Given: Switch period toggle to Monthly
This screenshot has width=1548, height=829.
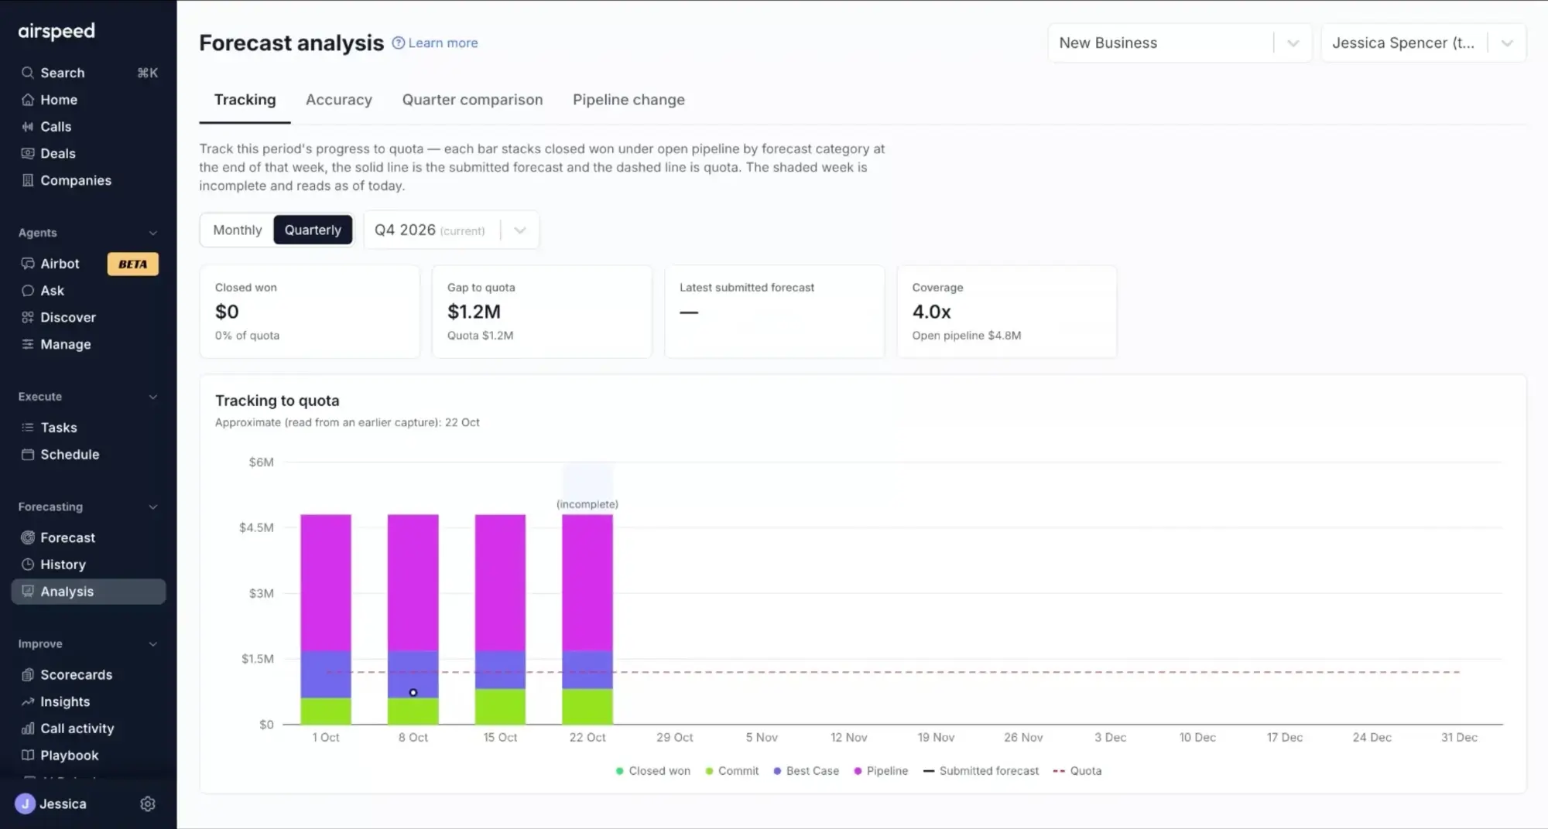Looking at the screenshot, I should point(238,230).
